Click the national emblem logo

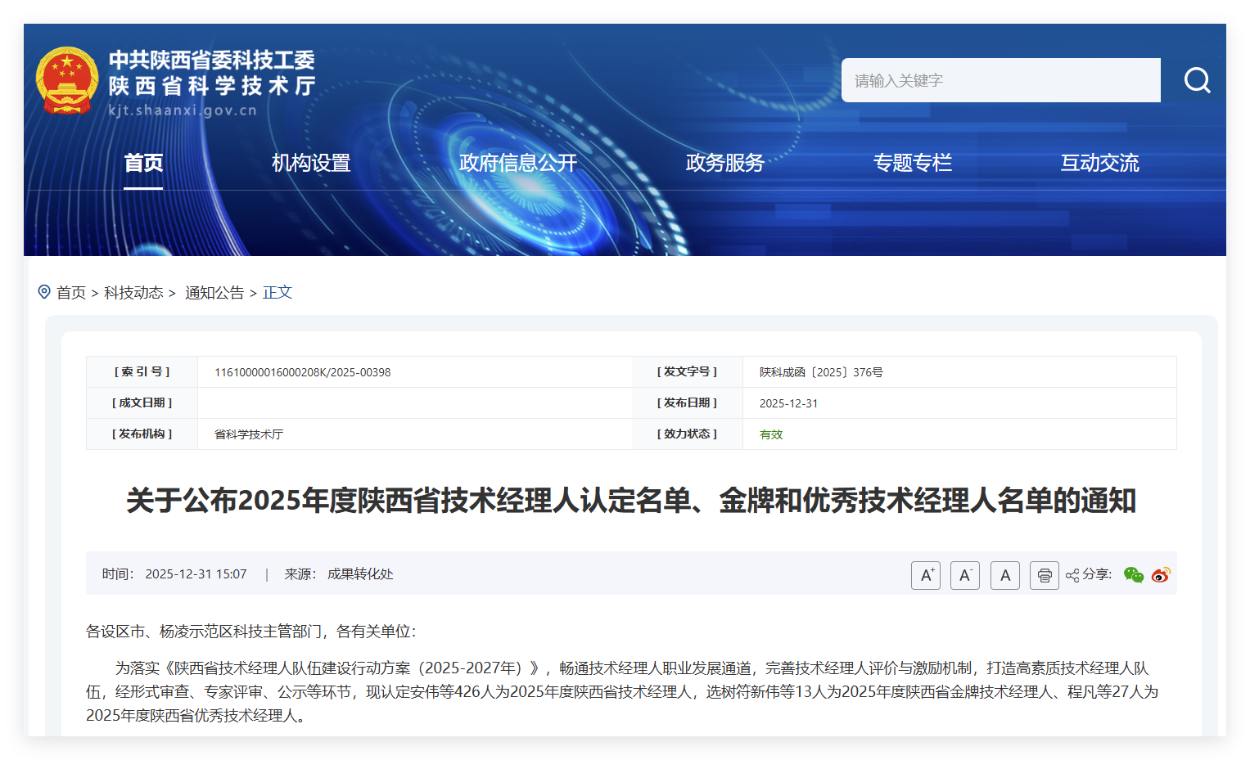click(67, 81)
